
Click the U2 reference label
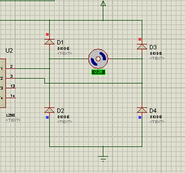point(9,51)
